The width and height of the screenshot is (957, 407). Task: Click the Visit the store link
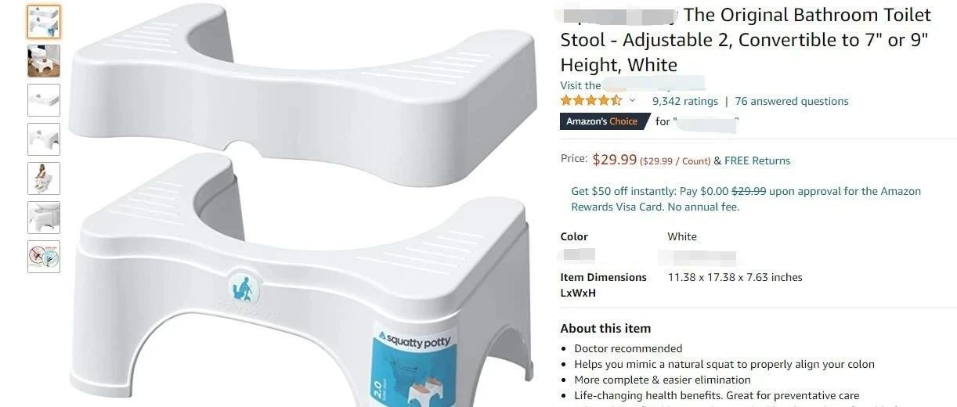[633, 85]
